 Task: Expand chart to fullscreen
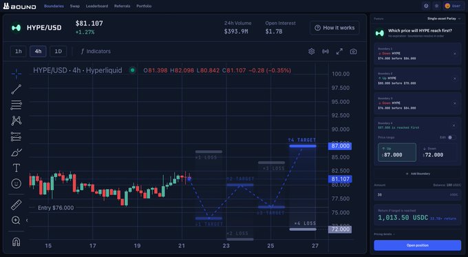tap(339, 52)
